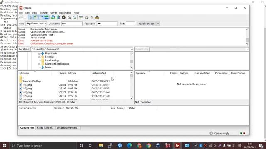Open the Edit menu
The height and width of the screenshot is (149, 266).
click(27, 13)
